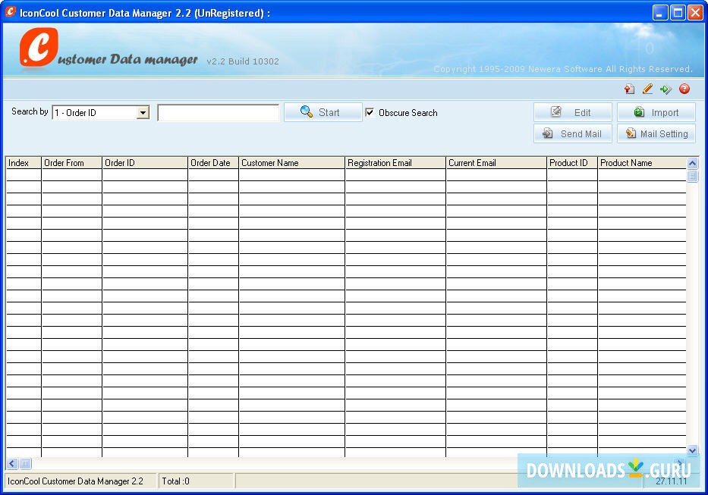Toggle the Obscure Search checkbox
Image resolution: width=708 pixels, height=495 pixels.
tap(370, 113)
